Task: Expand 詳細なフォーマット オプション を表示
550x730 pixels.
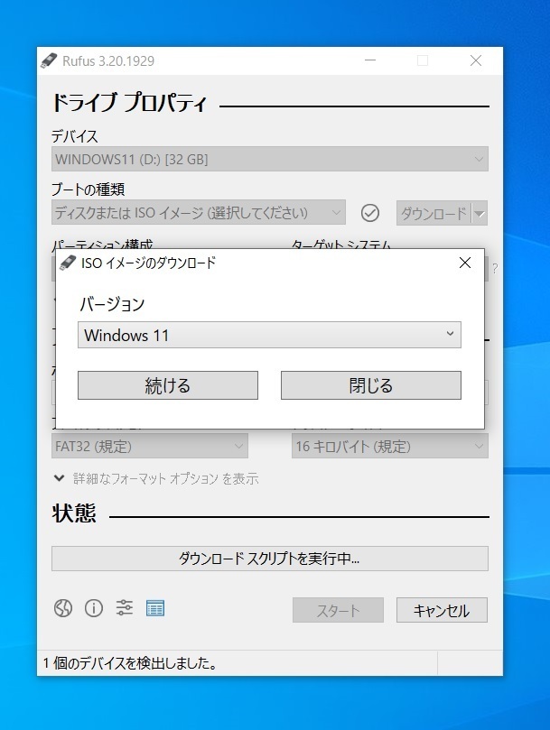Action: pos(156,478)
